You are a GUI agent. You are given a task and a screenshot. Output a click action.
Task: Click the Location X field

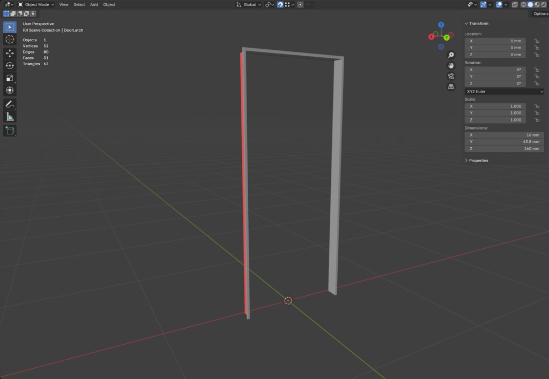pyautogui.click(x=495, y=41)
